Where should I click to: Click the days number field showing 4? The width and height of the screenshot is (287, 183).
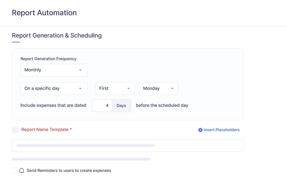point(102,105)
